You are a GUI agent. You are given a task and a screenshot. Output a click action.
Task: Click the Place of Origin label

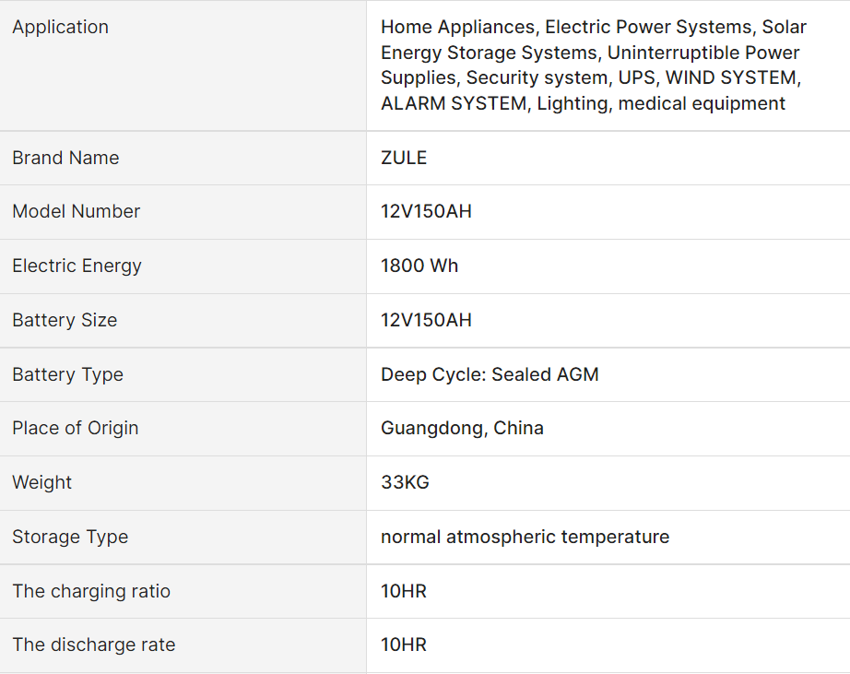click(75, 428)
